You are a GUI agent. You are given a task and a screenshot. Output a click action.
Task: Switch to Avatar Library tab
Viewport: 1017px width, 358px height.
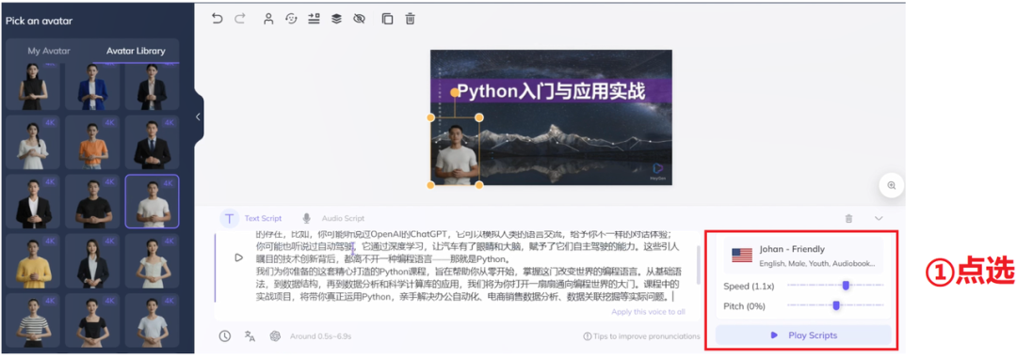coord(136,51)
